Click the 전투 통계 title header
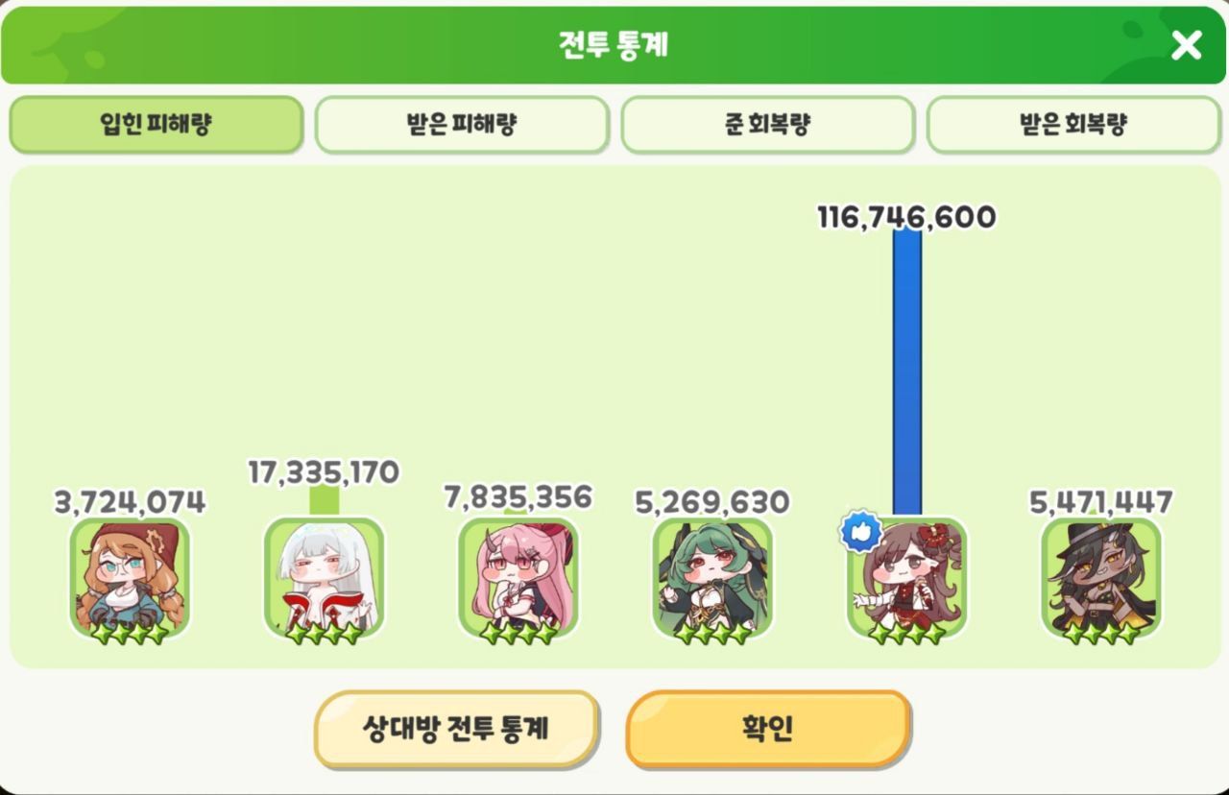Screen dimensions: 1229x795 (614, 44)
